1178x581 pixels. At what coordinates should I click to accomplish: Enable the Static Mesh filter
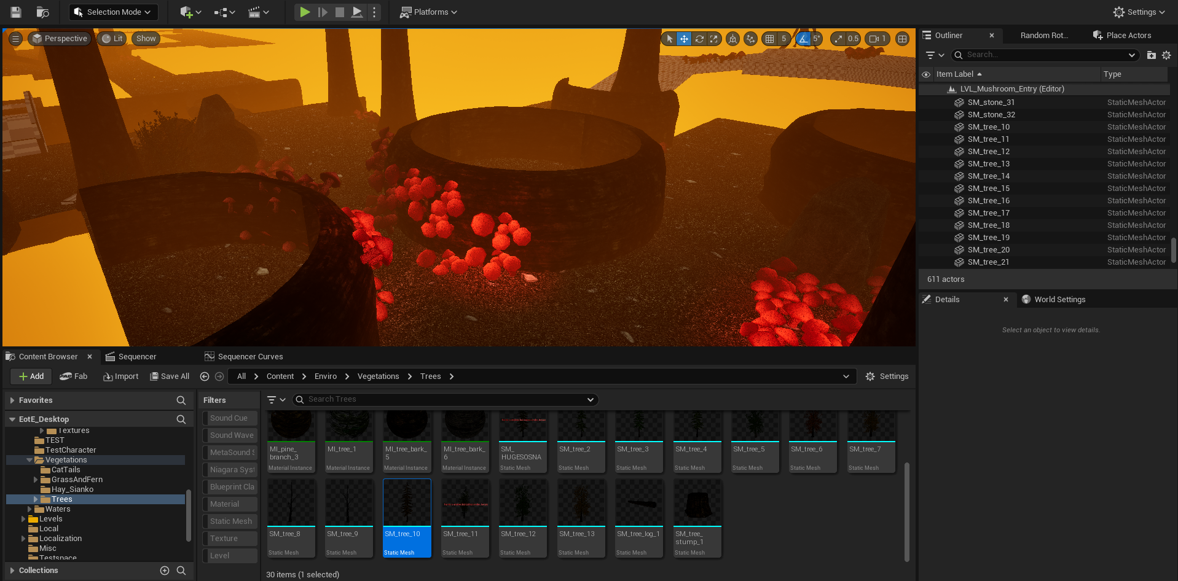point(230,521)
